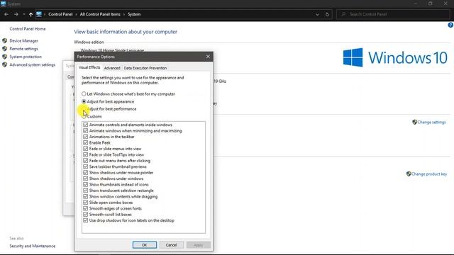Uncheck Show shadows under windows
Image resolution: width=454 pixels, height=255 pixels.
(x=85, y=178)
